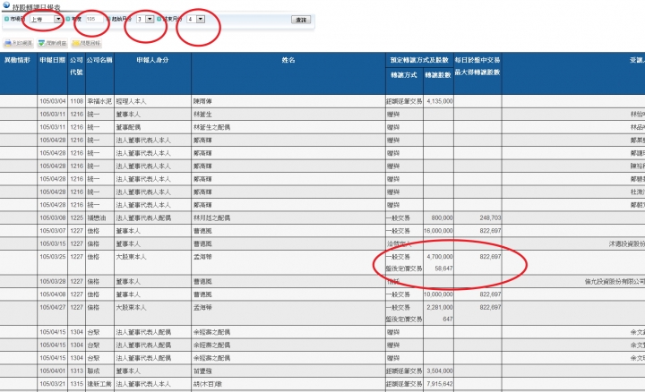Select company name cell 幸福水泥
This screenshot has width=645, height=392.
(x=99, y=101)
